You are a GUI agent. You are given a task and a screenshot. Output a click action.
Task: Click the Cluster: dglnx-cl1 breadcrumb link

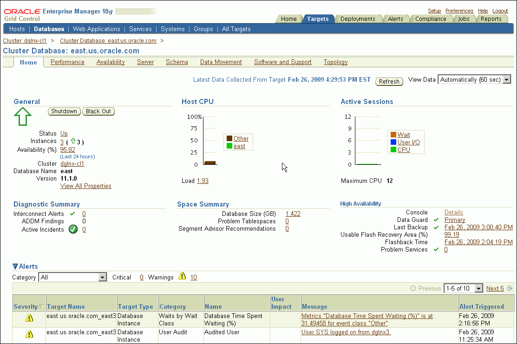pos(25,40)
